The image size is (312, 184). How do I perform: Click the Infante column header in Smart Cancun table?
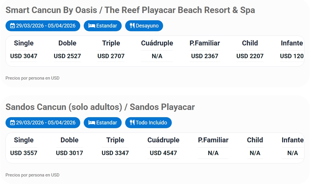pyautogui.click(x=292, y=43)
